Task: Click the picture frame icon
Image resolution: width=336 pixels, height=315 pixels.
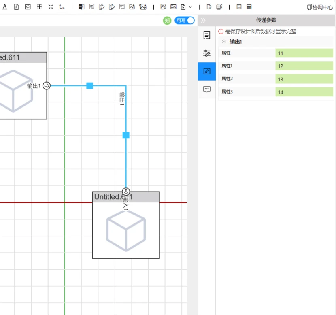Action: click(x=173, y=7)
